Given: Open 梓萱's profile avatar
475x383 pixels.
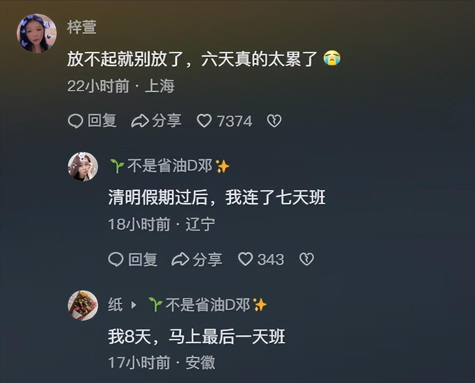Looking at the screenshot, I should pyautogui.click(x=36, y=33).
